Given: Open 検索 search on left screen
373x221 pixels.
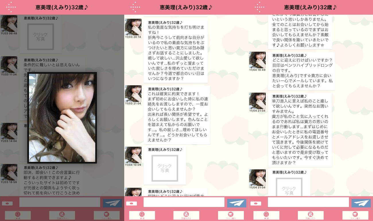Looking at the screenshot, I should pos(18,215).
